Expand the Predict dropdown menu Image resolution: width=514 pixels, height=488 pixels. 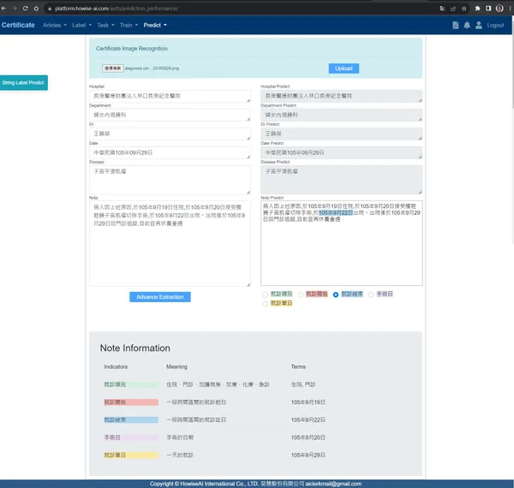click(x=155, y=25)
